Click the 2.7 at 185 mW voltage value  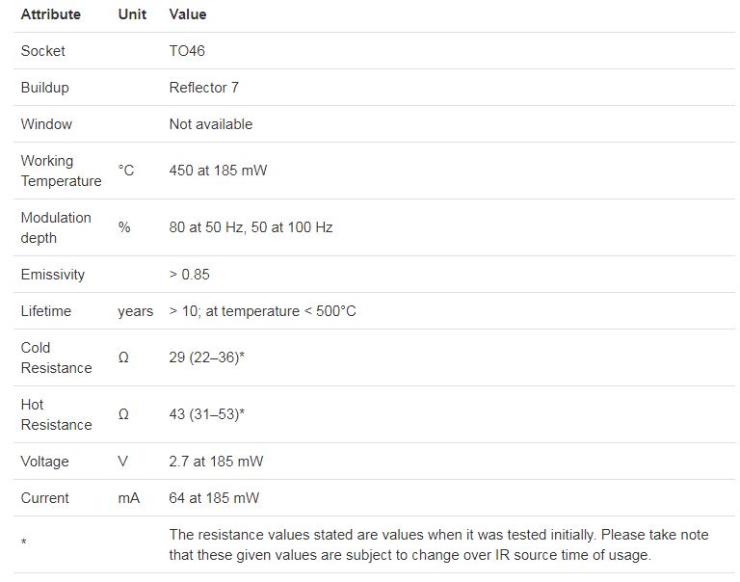pyautogui.click(x=216, y=462)
